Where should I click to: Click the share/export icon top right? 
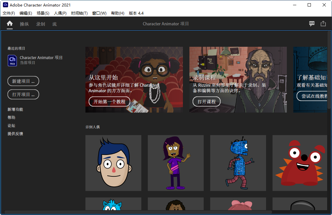coord(323,23)
